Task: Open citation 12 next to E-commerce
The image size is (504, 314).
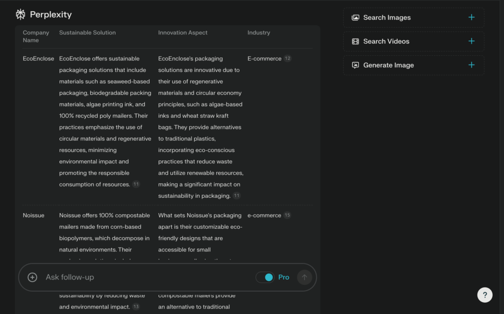Action: click(x=287, y=59)
